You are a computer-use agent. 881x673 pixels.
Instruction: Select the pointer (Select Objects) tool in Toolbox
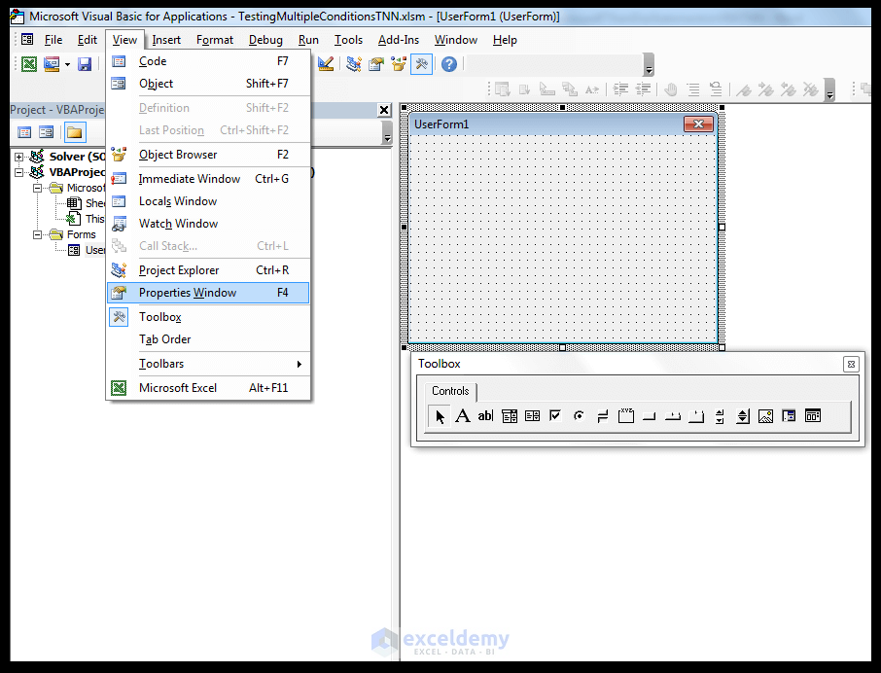(x=440, y=416)
